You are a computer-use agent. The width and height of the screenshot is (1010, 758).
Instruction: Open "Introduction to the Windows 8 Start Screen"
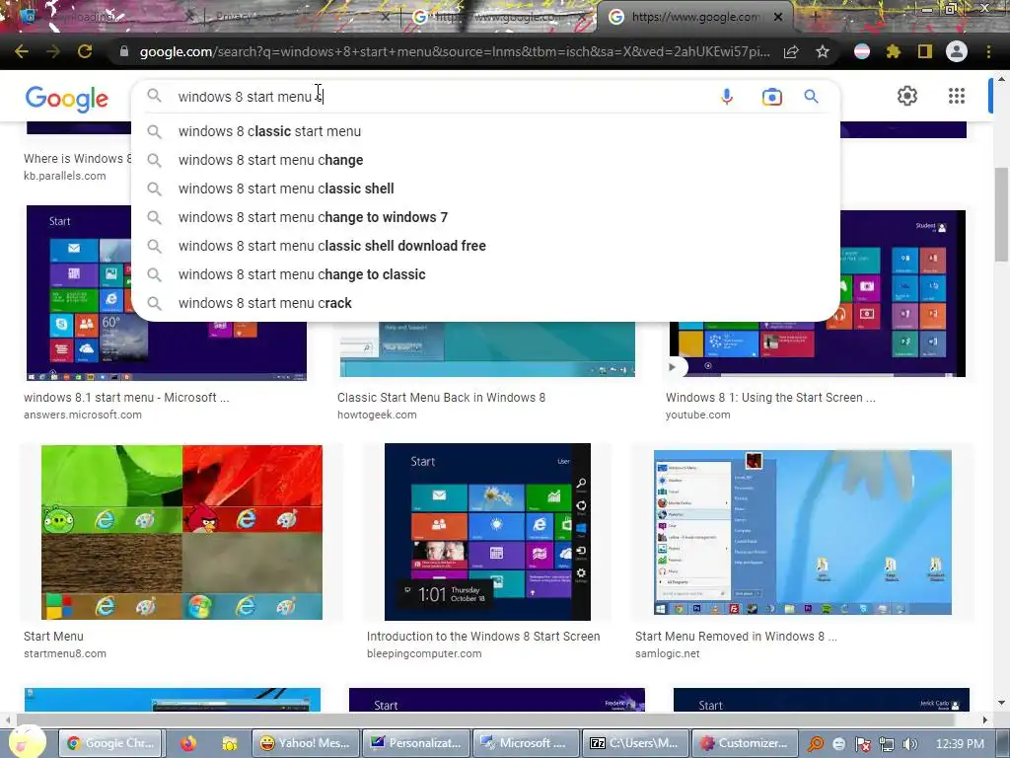click(483, 637)
